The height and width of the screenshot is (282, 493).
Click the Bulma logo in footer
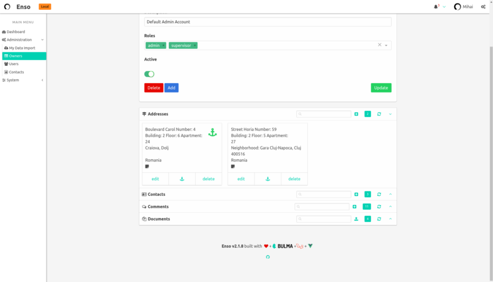click(x=283, y=246)
